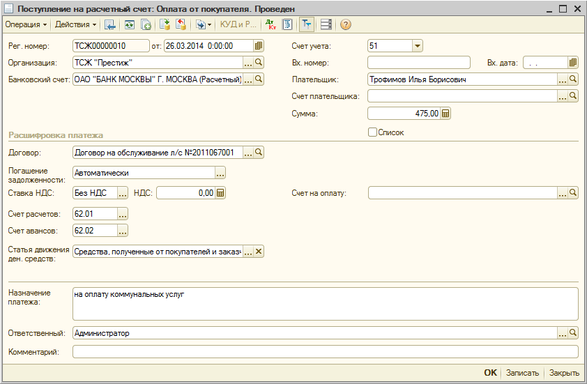
Task: Click the Плательщик field Трофимов Илья Борисович
Action: point(463,79)
